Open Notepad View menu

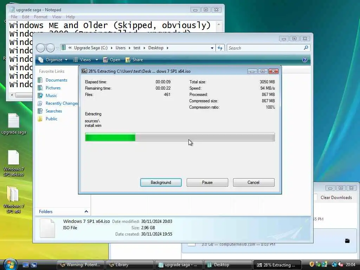57,17
